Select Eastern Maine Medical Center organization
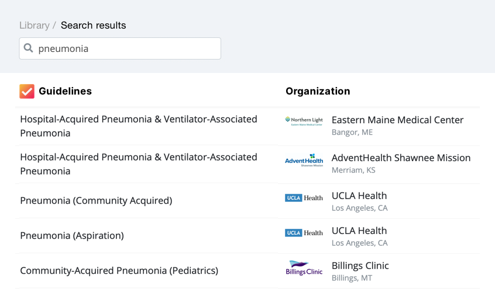Screen dimensions: 495x300 397,120
